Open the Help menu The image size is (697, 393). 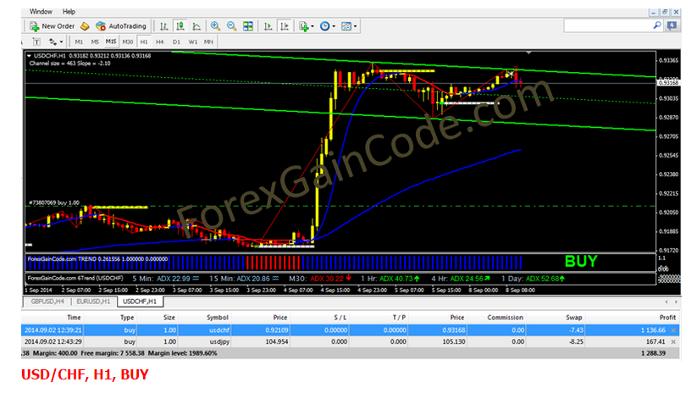point(69,12)
